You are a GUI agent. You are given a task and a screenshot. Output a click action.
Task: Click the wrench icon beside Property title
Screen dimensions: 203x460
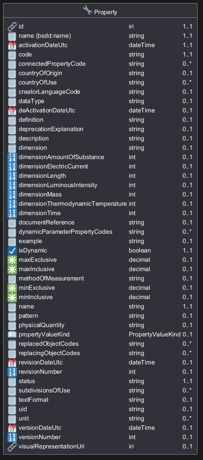pos(88,11)
